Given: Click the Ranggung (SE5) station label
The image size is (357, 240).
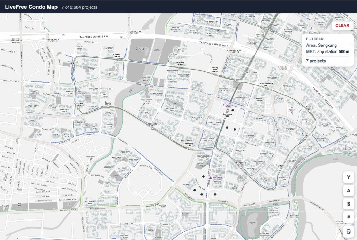Looking at the screenshot, I should (x=241, y=163).
